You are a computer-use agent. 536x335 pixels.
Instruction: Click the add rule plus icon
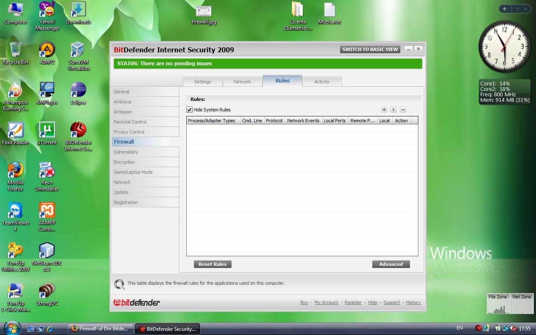click(384, 109)
